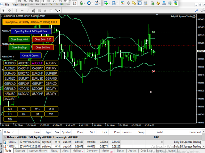Expand the arrows objects dropdown
The height and width of the screenshot is (153, 205).
(x=60, y=11)
